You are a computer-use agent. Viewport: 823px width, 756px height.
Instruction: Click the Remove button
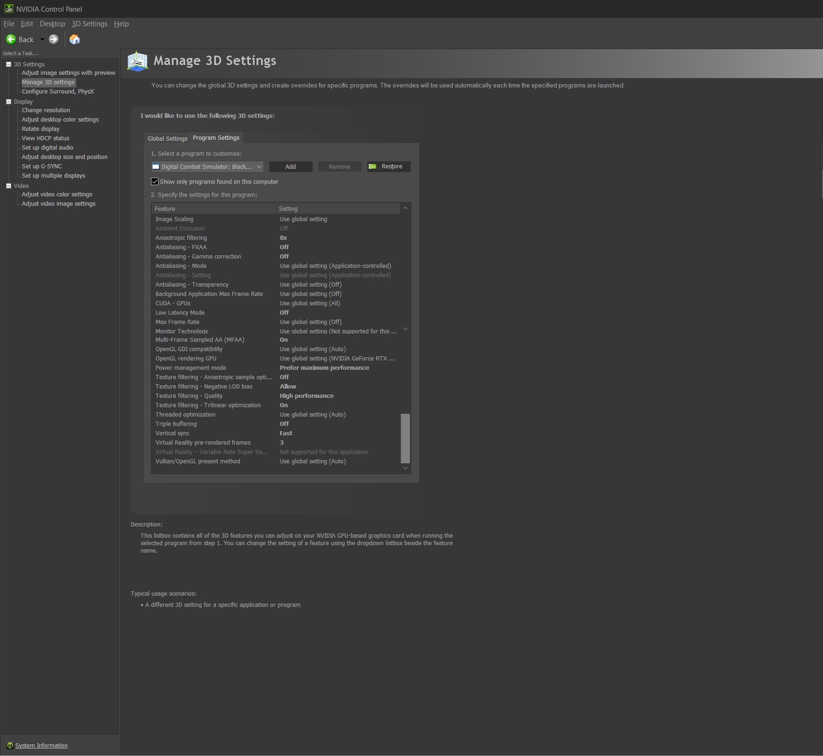pos(340,166)
